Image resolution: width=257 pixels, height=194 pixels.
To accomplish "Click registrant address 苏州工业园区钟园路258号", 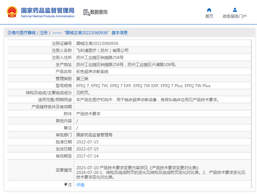I will pos(100,58).
